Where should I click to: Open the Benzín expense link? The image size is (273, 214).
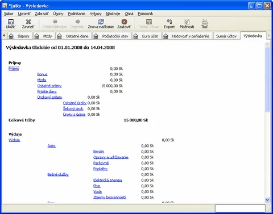98,152
